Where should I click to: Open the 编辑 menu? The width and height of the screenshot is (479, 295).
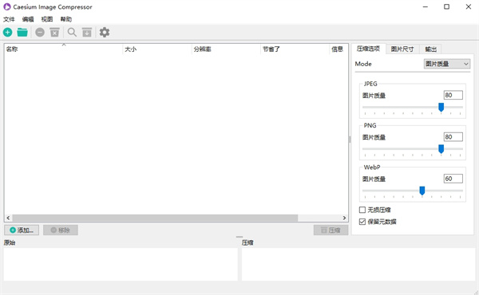[28, 19]
